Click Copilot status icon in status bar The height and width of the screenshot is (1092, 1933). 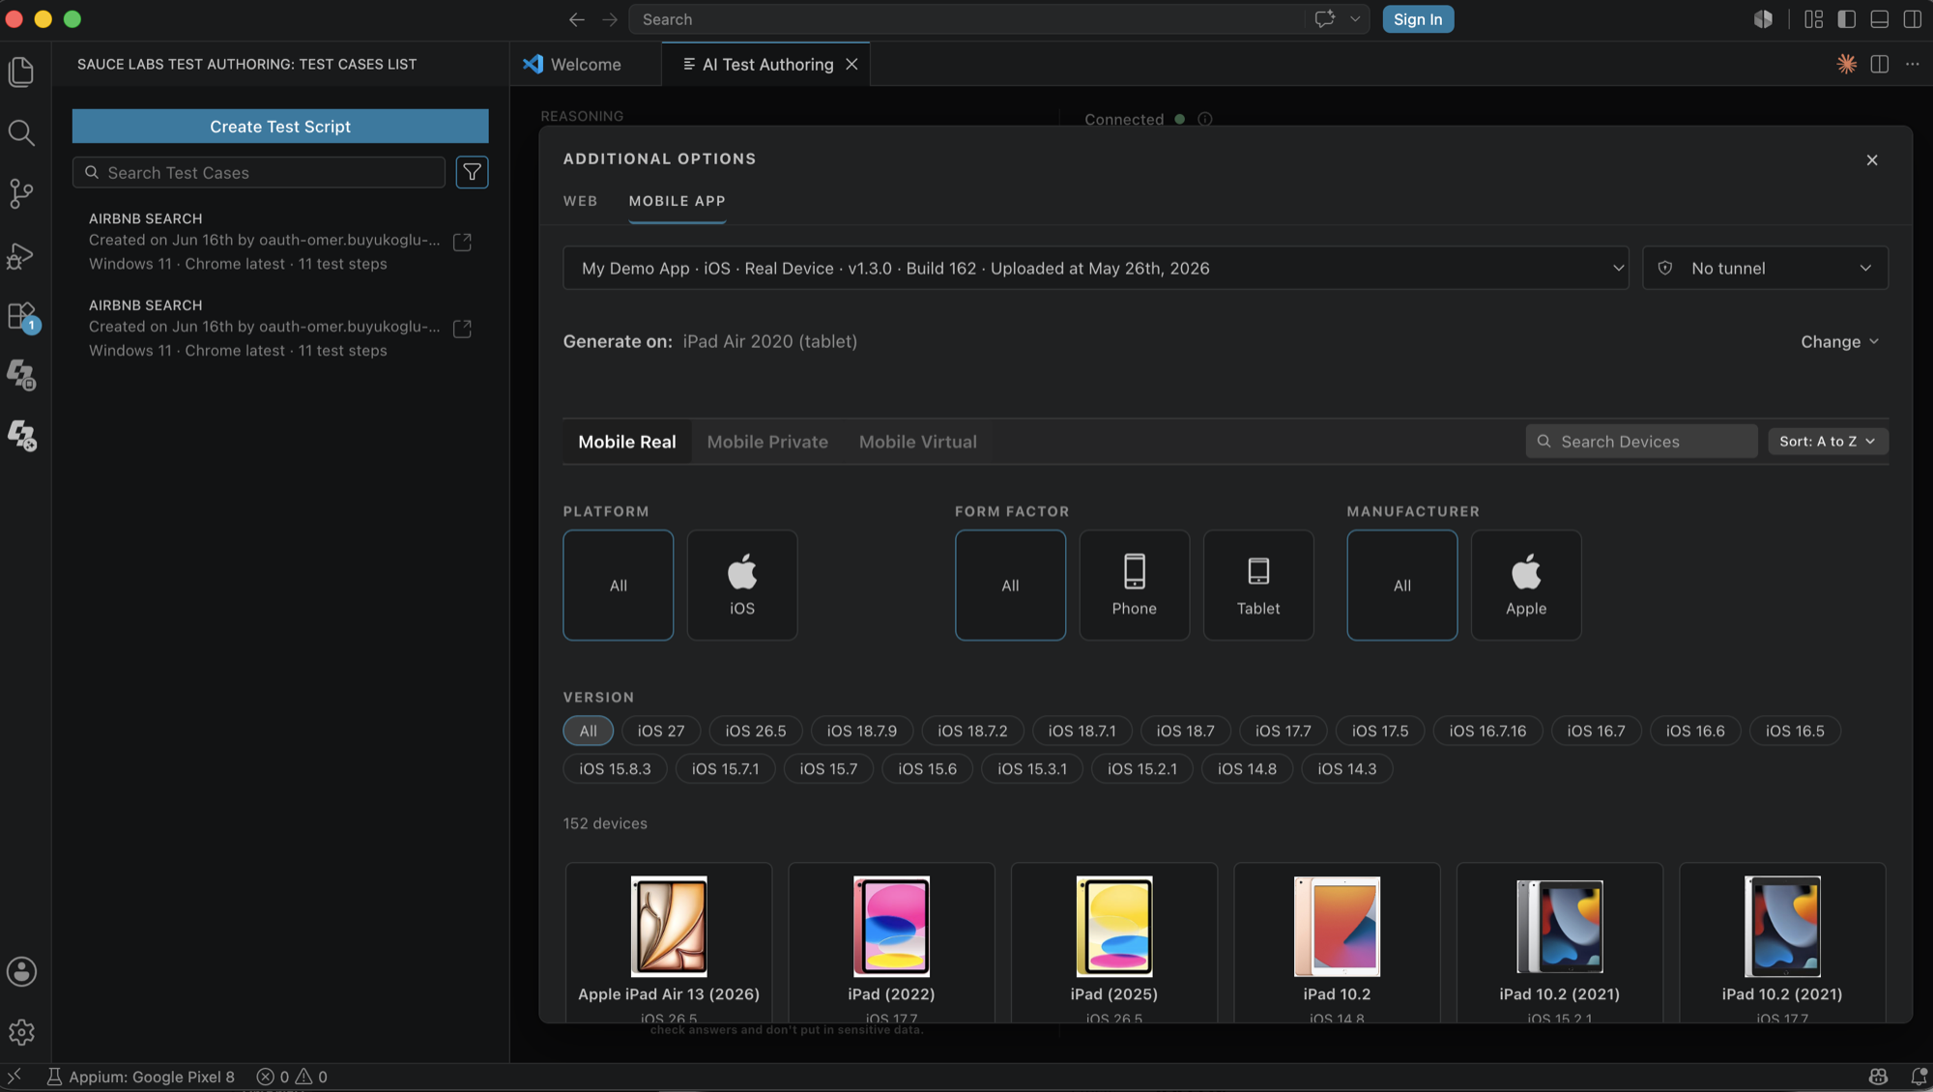coord(1879,1077)
